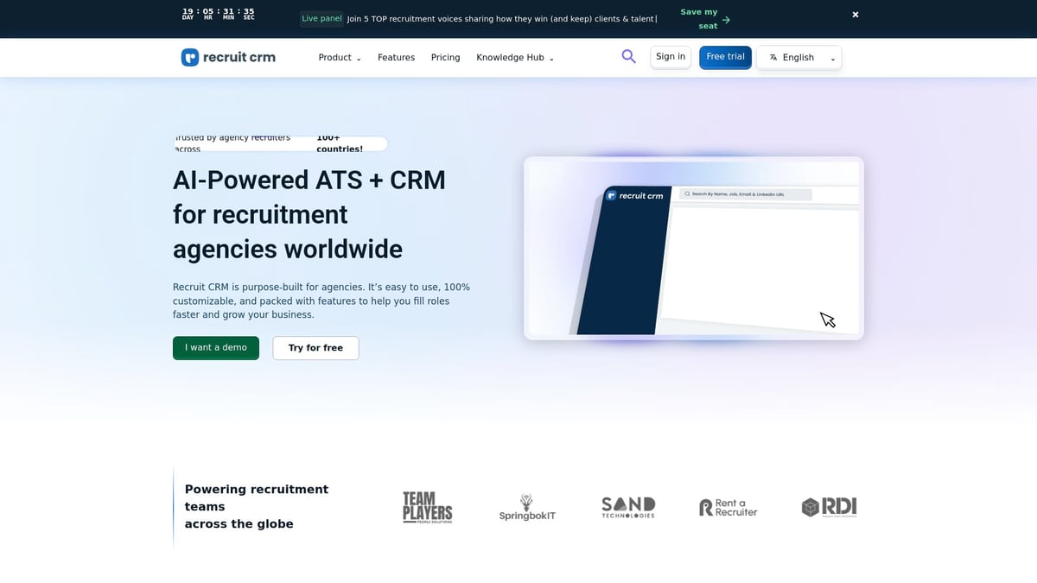1037x583 pixels.
Task: Start a Free trial
Action: (725, 55)
